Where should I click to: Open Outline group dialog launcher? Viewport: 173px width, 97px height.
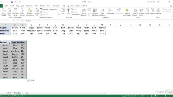point(172,17)
